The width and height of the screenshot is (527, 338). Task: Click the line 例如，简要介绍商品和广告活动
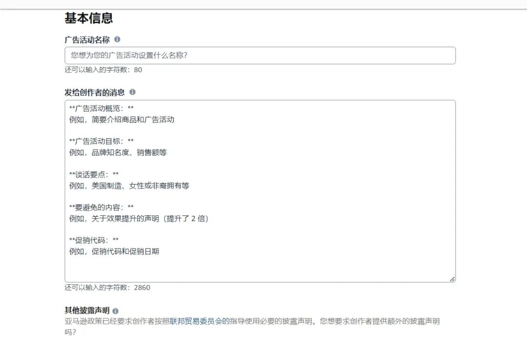(122, 119)
